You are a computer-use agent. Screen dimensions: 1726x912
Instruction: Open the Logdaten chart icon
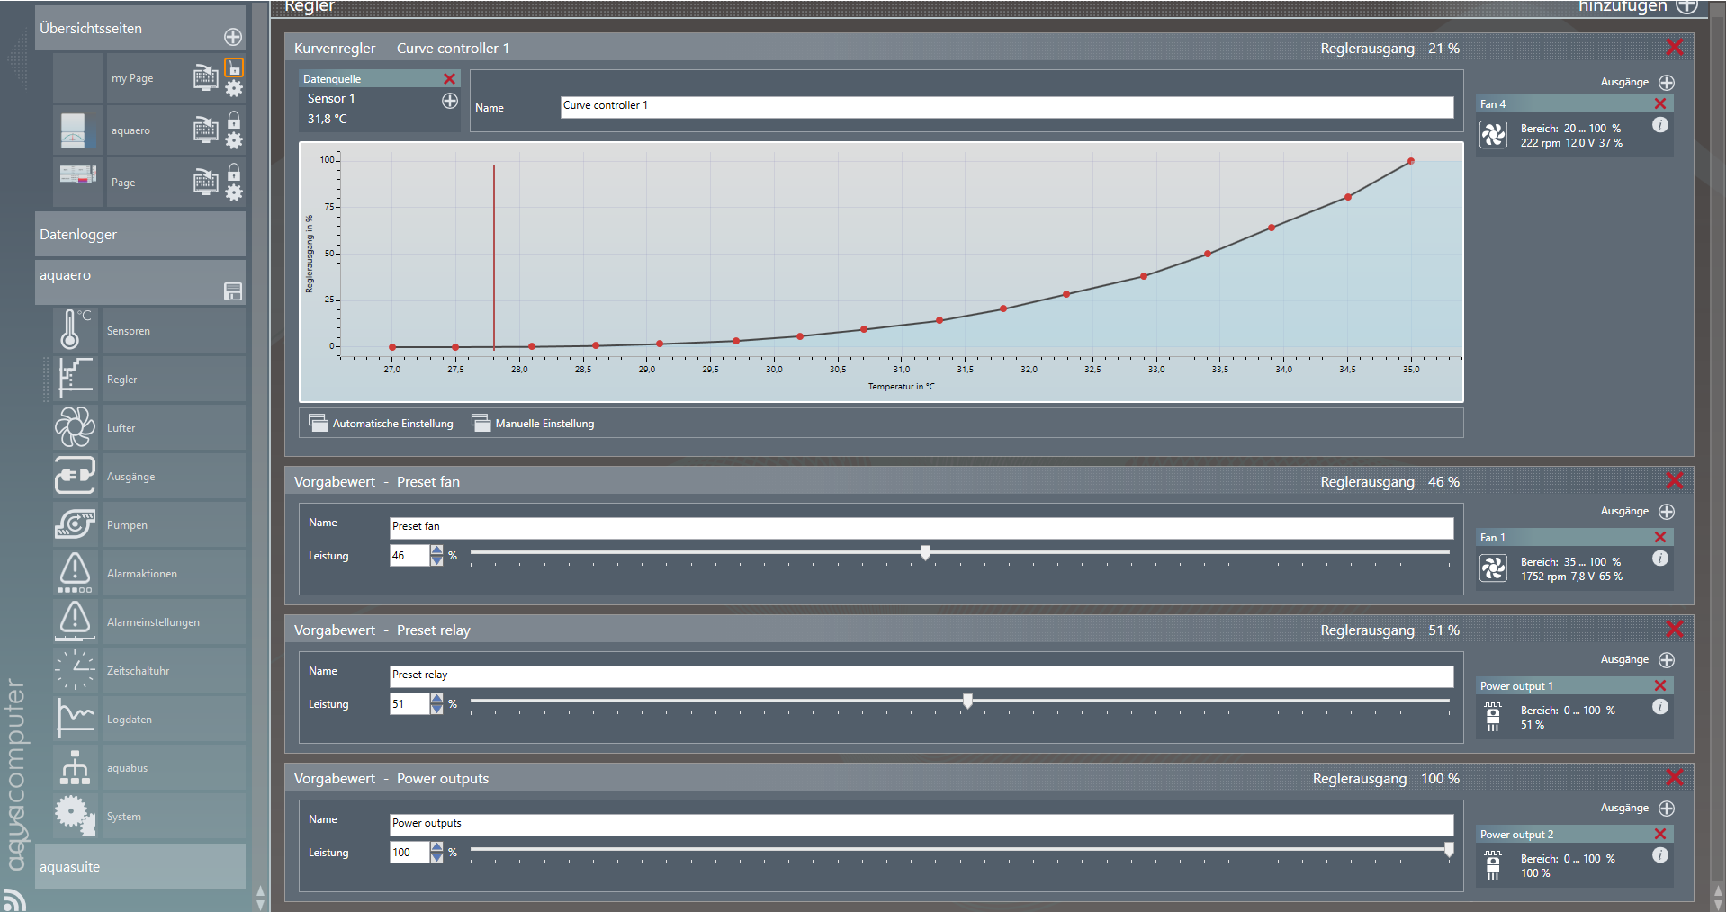coord(75,719)
